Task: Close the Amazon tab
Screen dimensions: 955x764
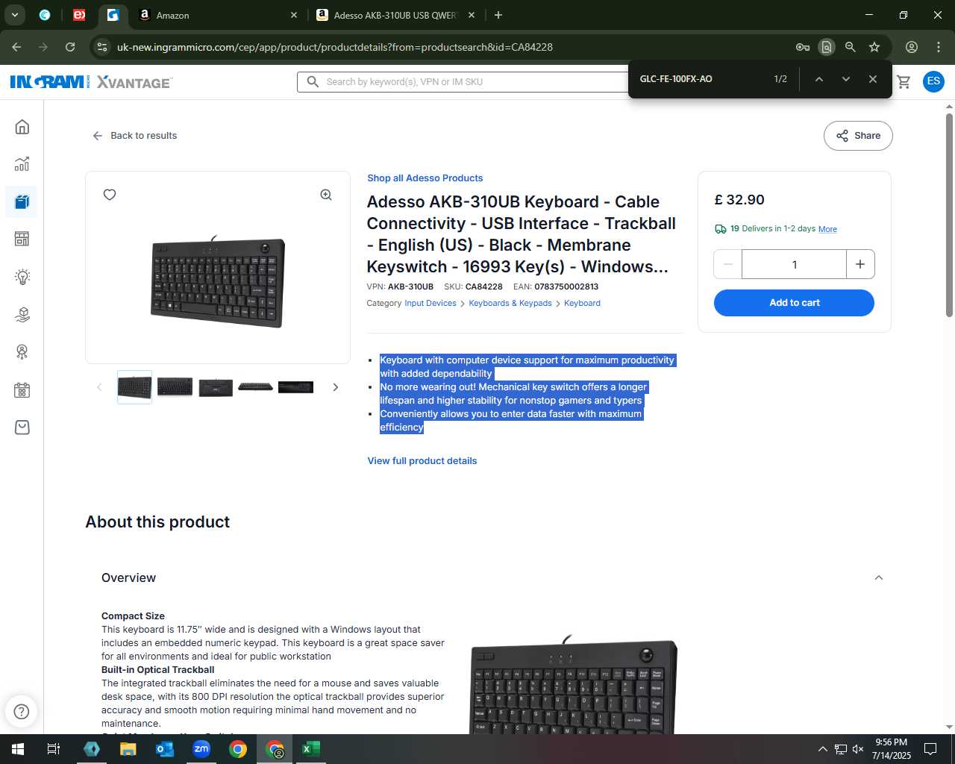Action: (293, 15)
